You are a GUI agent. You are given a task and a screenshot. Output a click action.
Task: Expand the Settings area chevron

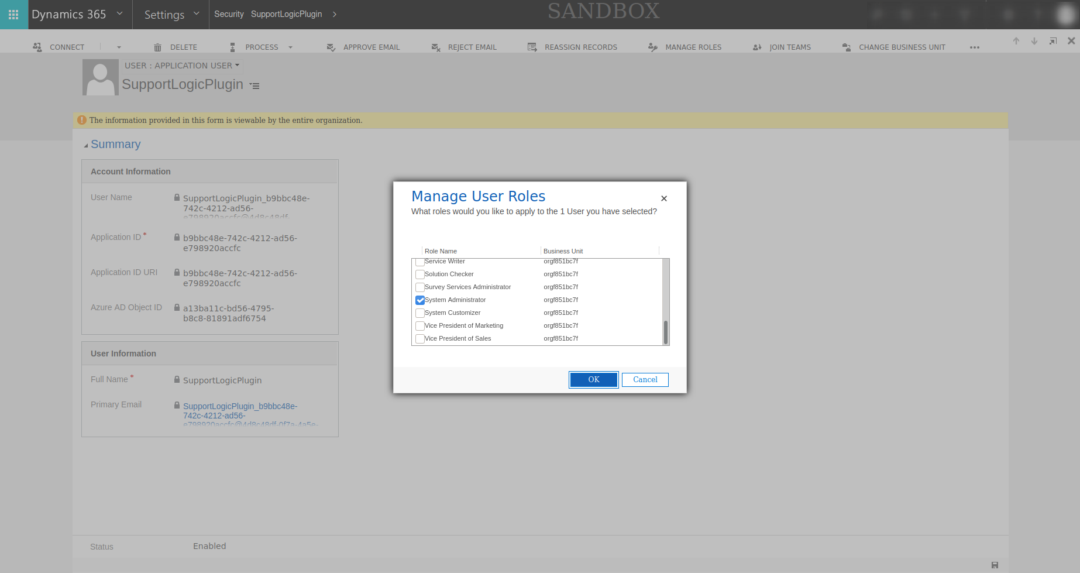(197, 13)
